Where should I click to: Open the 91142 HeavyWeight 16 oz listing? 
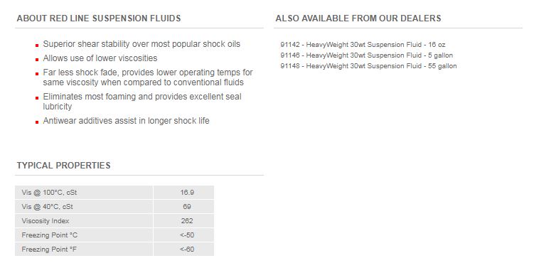pyautogui.click(x=363, y=45)
